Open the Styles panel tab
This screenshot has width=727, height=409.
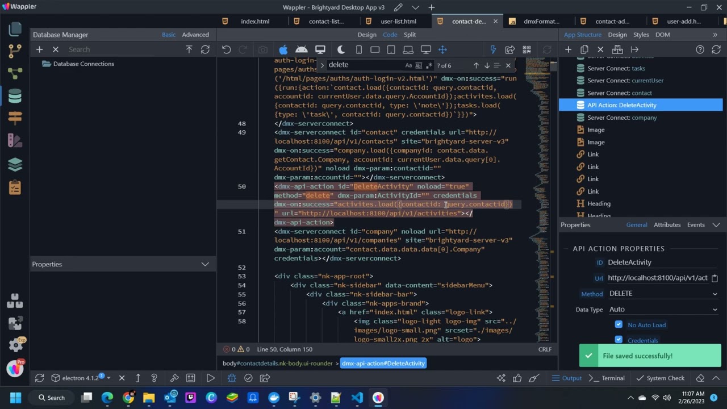[641, 35]
